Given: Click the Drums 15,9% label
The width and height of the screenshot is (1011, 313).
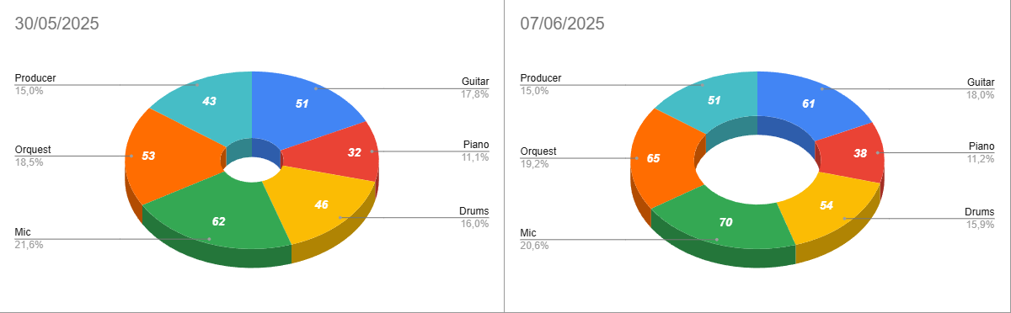Looking at the screenshot, I should tap(980, 218).
